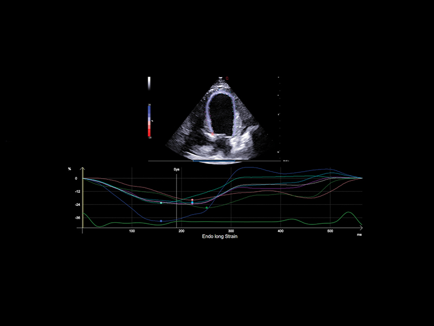Select the mint-green peak dot near Sys

tap(161, 203)
